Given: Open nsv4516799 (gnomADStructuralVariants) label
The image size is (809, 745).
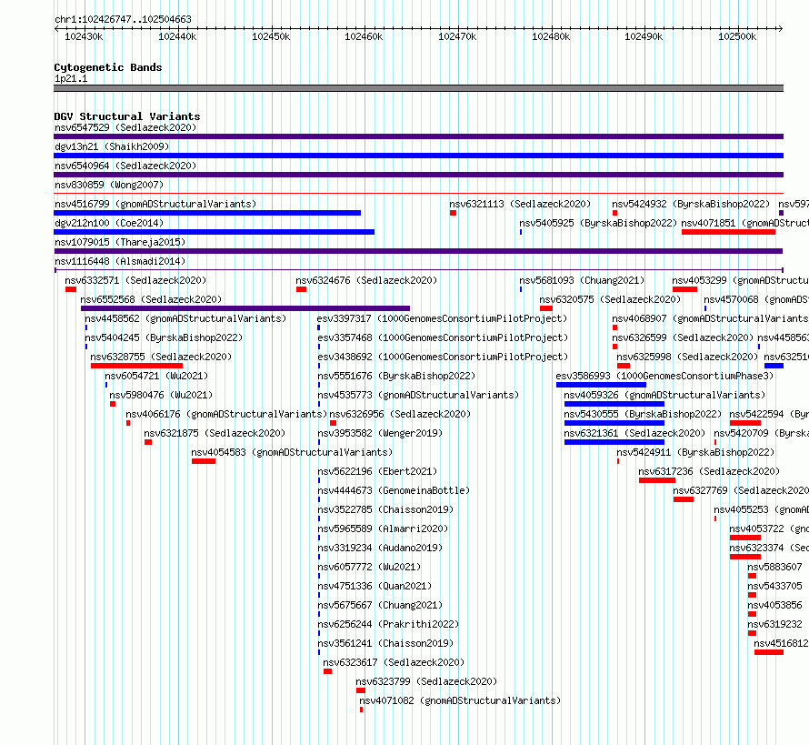Looking at the screenshot, I should click(x=155, y=204).
